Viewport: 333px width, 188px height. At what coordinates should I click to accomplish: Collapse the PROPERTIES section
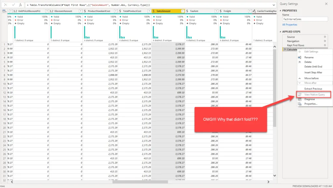[x=280, y=11]
